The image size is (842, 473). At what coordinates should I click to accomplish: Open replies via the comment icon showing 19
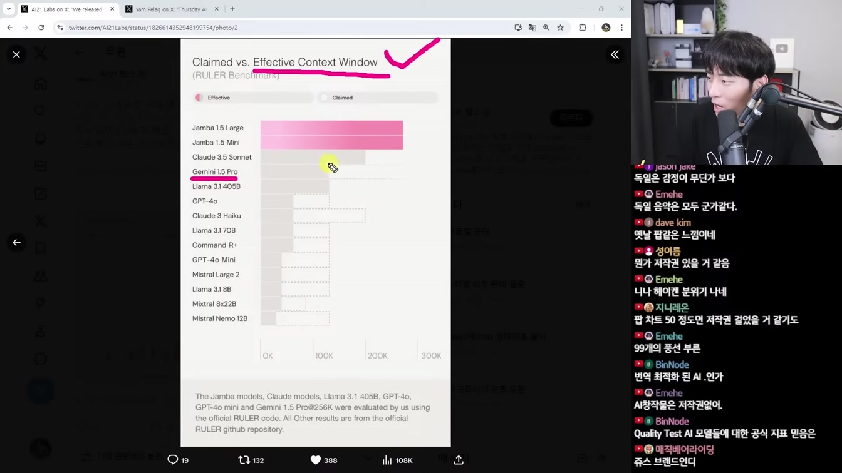[x=178, y=460]
